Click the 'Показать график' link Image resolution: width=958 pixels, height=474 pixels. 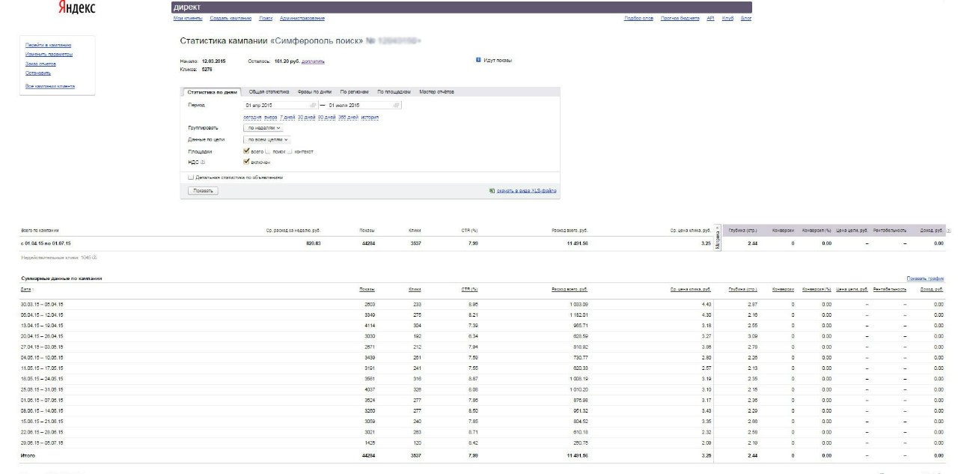924,279
